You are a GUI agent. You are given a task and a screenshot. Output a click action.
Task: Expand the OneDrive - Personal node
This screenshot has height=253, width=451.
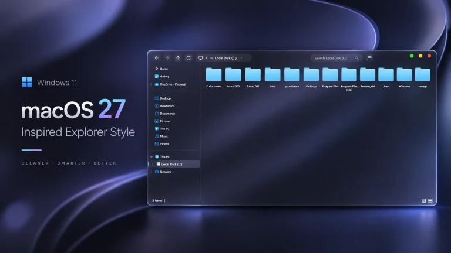[x=152, y=84]
